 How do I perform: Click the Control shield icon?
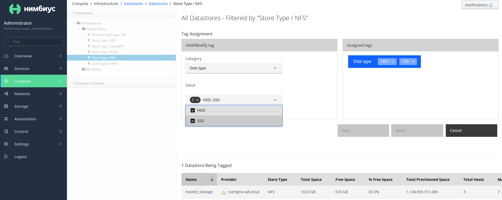(x=6, y=131)
